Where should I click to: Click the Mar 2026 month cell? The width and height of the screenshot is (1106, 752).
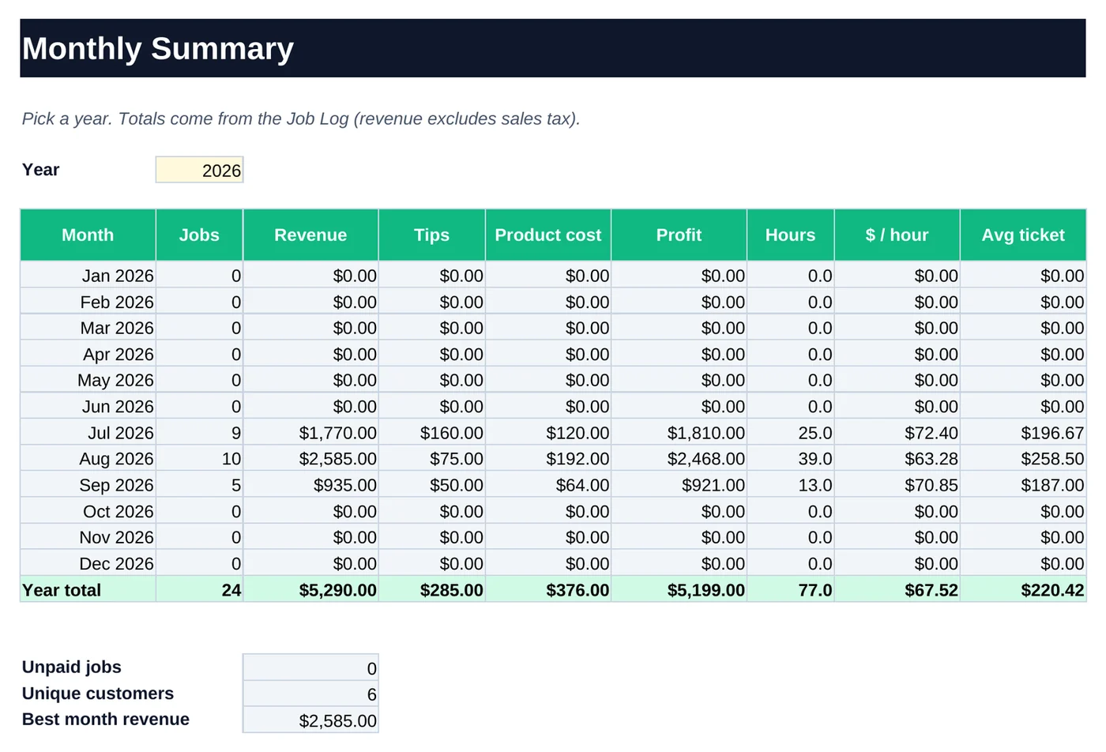pyautogui.click(x=88, y=328)
